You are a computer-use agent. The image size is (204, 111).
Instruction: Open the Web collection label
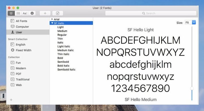pyautogui.click(x=19, y=85)
